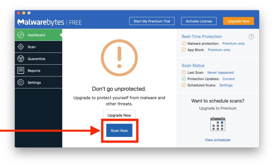Click "Want to schedule scans?" text
This screenshot has height=167, width=274.
[x=218, y=101]
